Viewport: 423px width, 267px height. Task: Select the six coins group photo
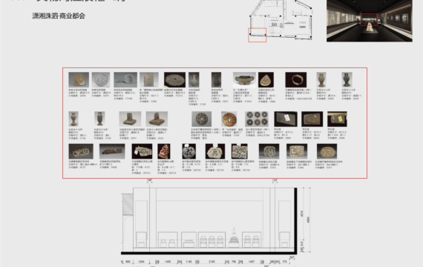point(257,119)
